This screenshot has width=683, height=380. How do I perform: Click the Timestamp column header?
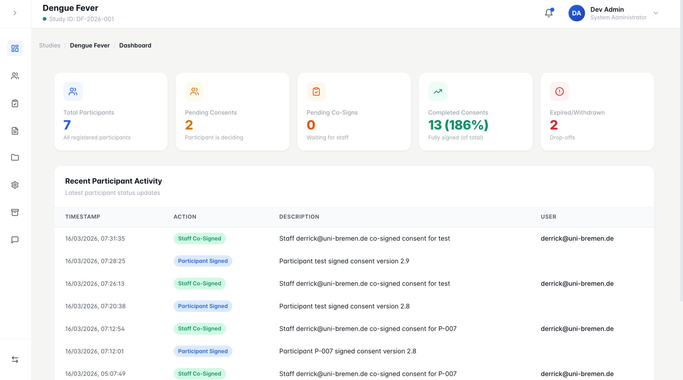(x=83, y=217)
